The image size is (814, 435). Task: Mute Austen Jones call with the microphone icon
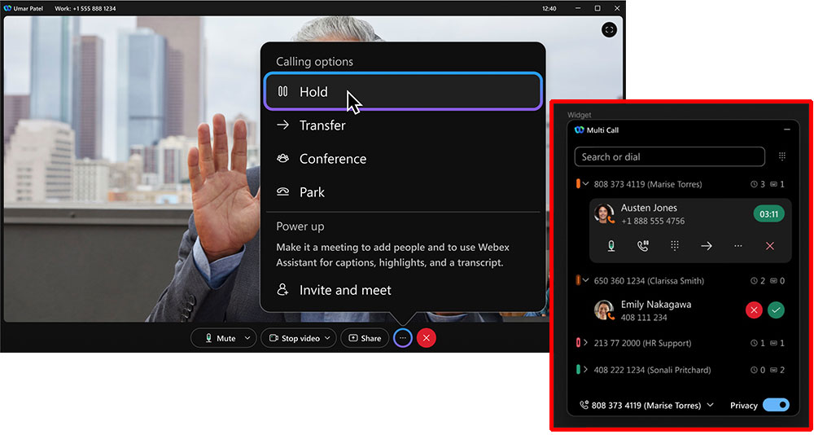pos(610,246)
